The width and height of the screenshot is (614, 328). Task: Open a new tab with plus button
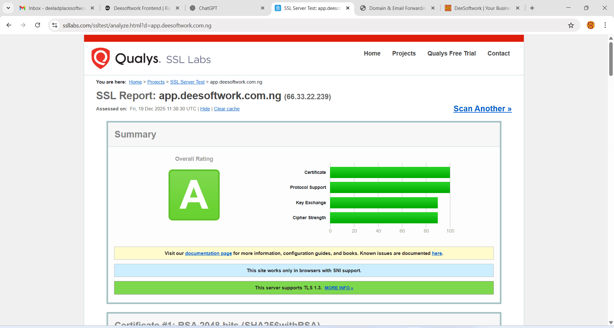(532, 8)
